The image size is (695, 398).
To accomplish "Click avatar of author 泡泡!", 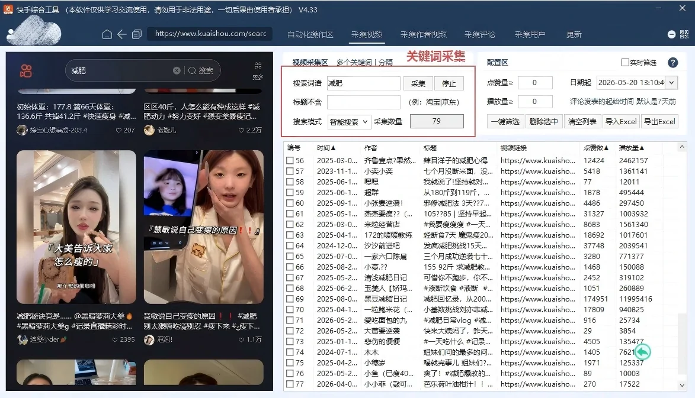I will point(149,339).
